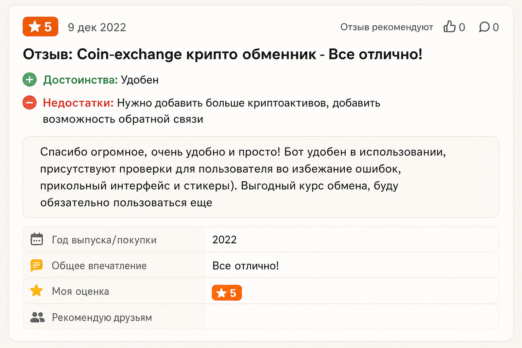This screenshot has width=522, height=348.
Task: Click the gold star icon by Моя оценка
Action: click(x=36, y=291)
